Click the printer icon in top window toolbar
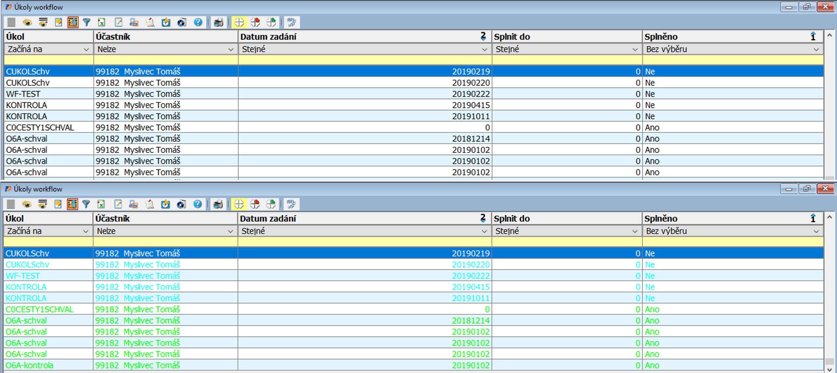This screenshot has width=837, height=373. [218, 22]
